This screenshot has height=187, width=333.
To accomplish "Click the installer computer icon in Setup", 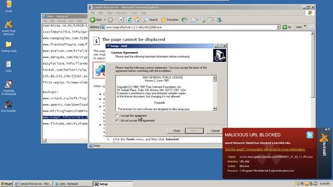I will (220, 56).
